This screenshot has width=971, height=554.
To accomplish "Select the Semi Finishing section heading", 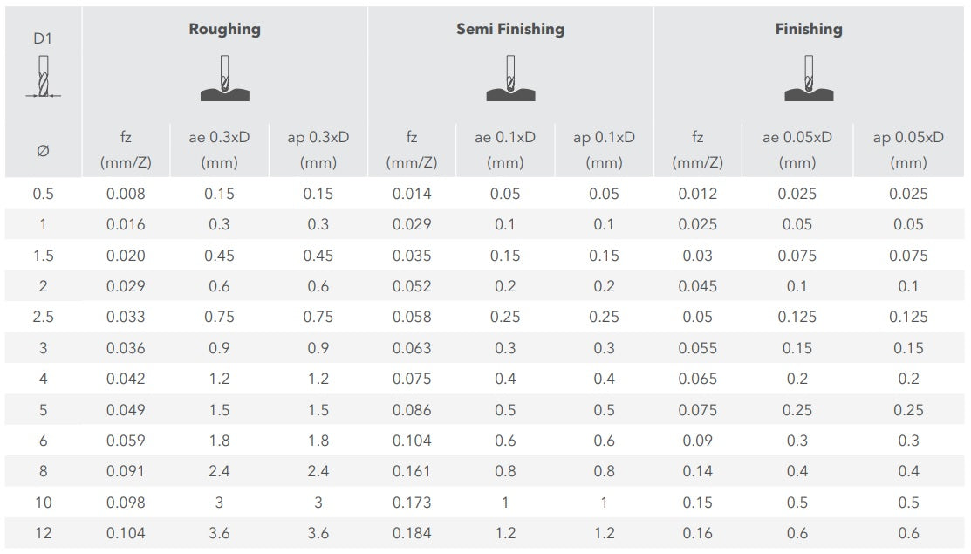I will (510, 29).
